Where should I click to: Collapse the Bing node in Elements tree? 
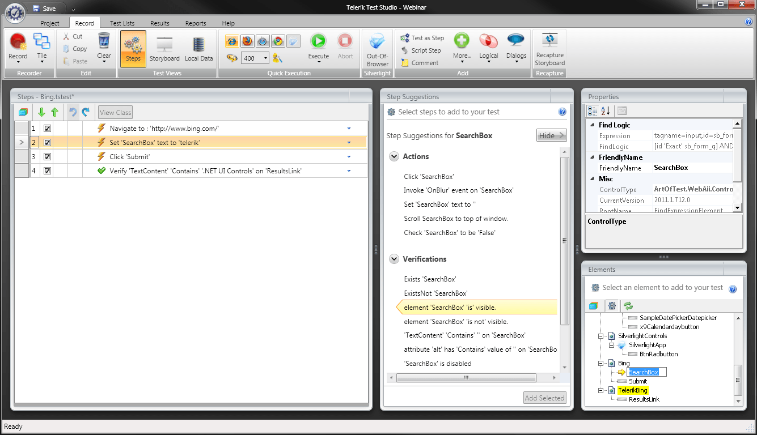point(602,363)
